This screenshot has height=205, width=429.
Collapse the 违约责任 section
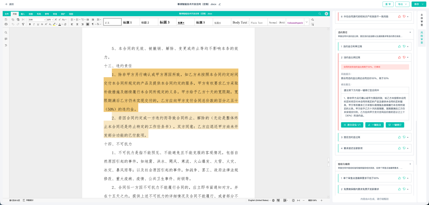(x=410, y=32)
